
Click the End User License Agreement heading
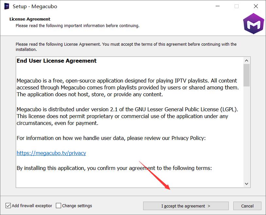click(x=57, y=61)
